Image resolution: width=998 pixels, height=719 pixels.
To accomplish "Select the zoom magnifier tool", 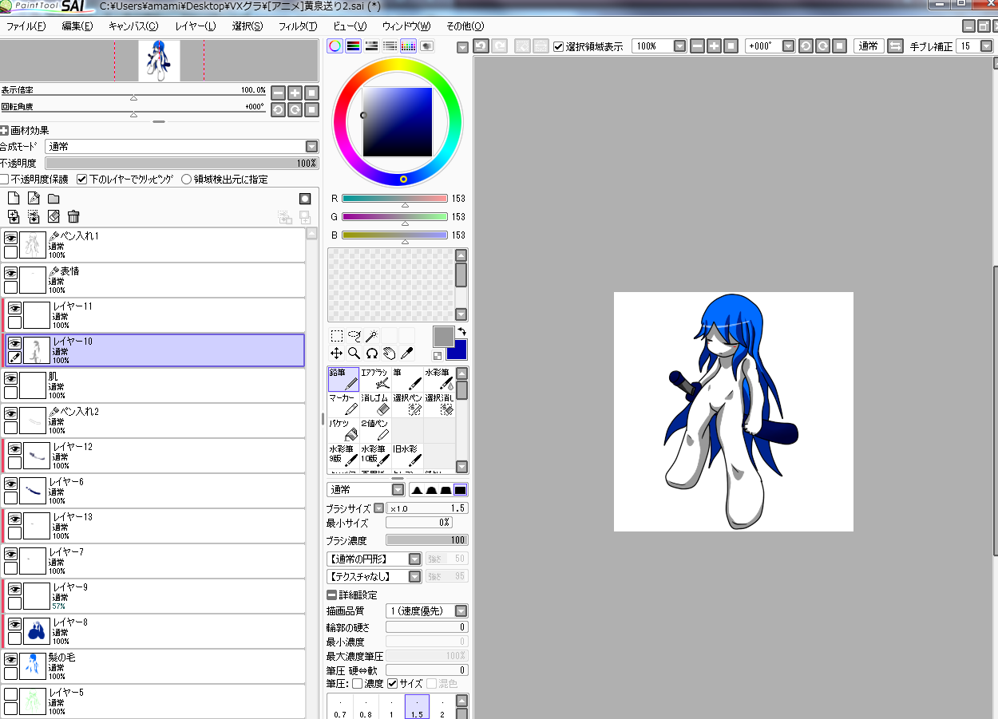I will (354, 353).
